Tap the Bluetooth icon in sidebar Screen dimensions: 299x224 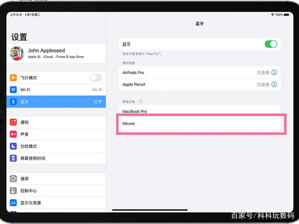click(x=13, y=102)
